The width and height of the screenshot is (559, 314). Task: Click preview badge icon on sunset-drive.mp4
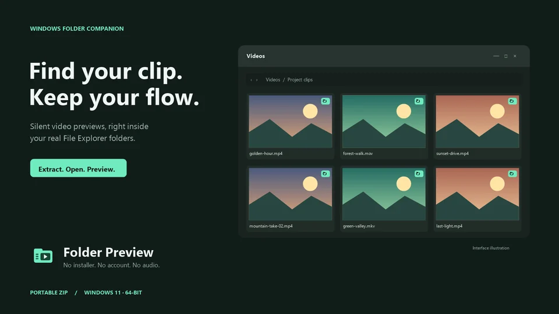(512, 101)
